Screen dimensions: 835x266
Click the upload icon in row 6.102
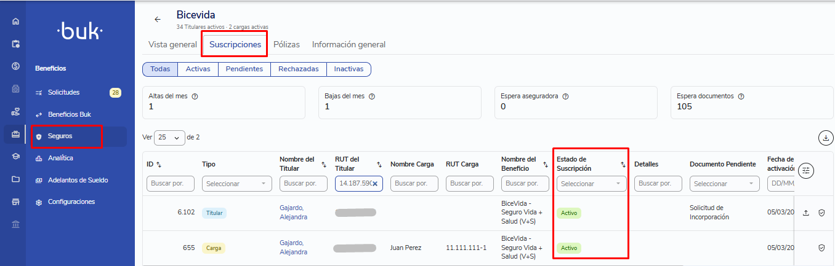click(x=806, y=213)
